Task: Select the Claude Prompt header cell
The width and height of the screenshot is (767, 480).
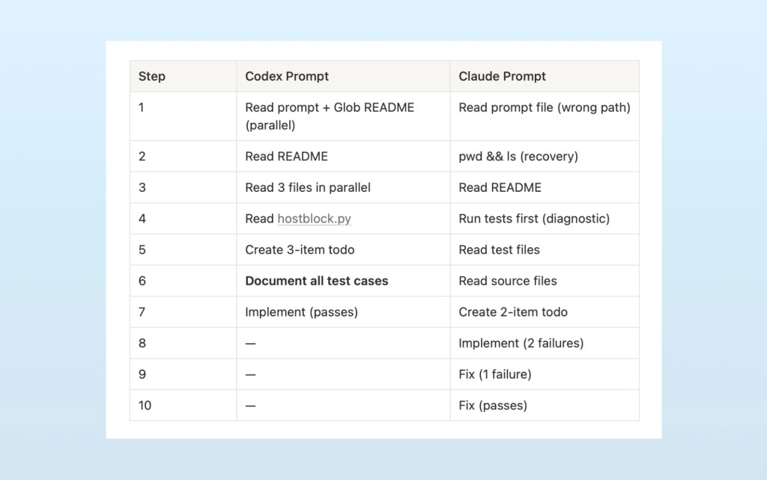Action: click(x=502, y=76)
